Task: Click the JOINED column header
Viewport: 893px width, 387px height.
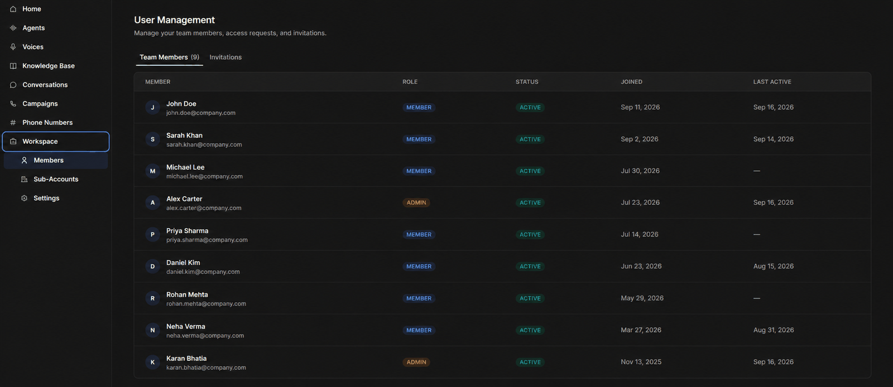Action: [632, 82]
